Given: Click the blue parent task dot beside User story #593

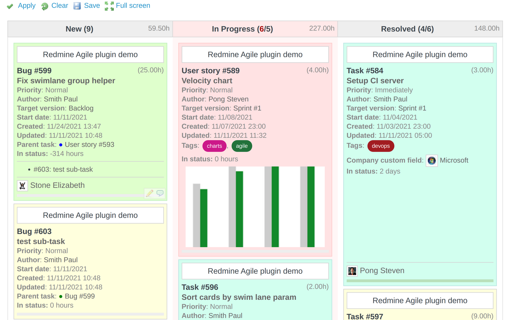Looking at the screenshot, I should (x=60, y=145).
